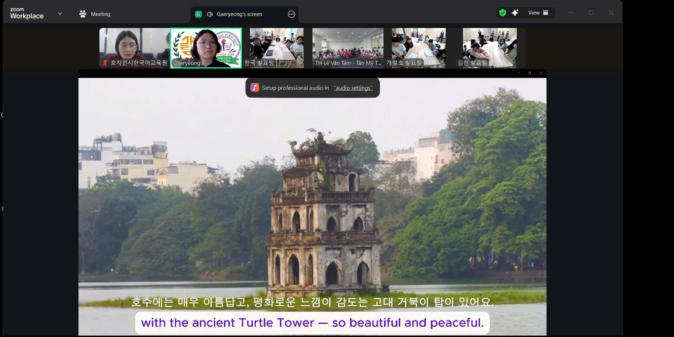
Task: Open the more options ellipsis for shared screen
Action: pyautogui.click(x=291, y=14)
